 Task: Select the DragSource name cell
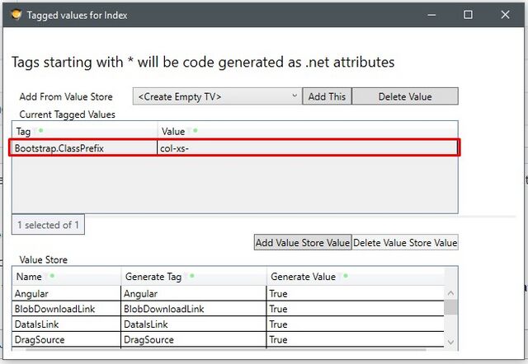click(x=66, y=339)
